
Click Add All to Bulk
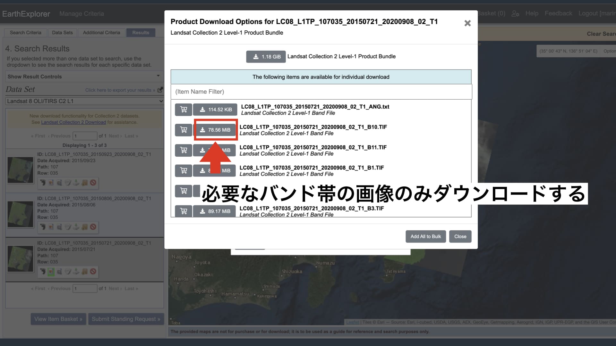[426, 236]
